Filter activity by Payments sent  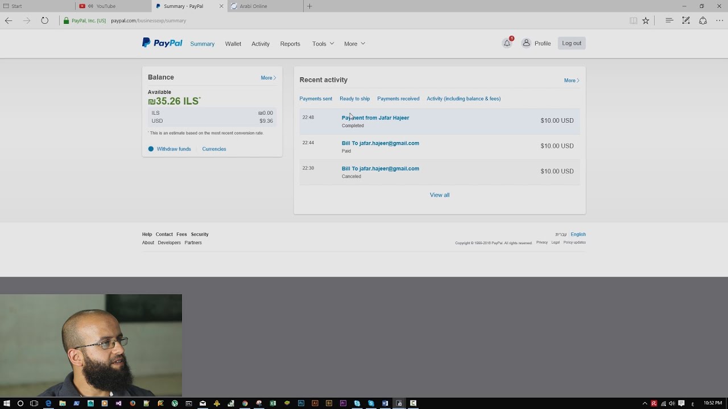pos(316,99)
